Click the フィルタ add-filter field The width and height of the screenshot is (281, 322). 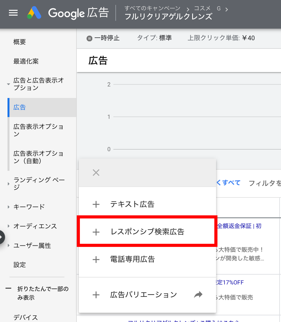pos(265,183)
